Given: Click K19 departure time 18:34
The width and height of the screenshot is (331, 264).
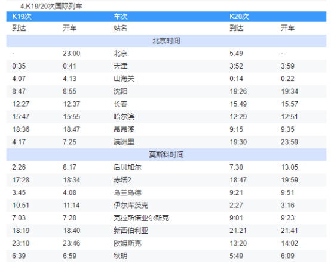Looking at the screenshot, I should (71, 180).
